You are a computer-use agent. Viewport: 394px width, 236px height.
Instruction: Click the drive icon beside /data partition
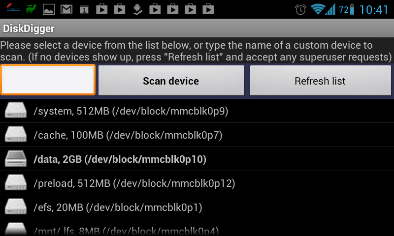click(x=16, y=158)
